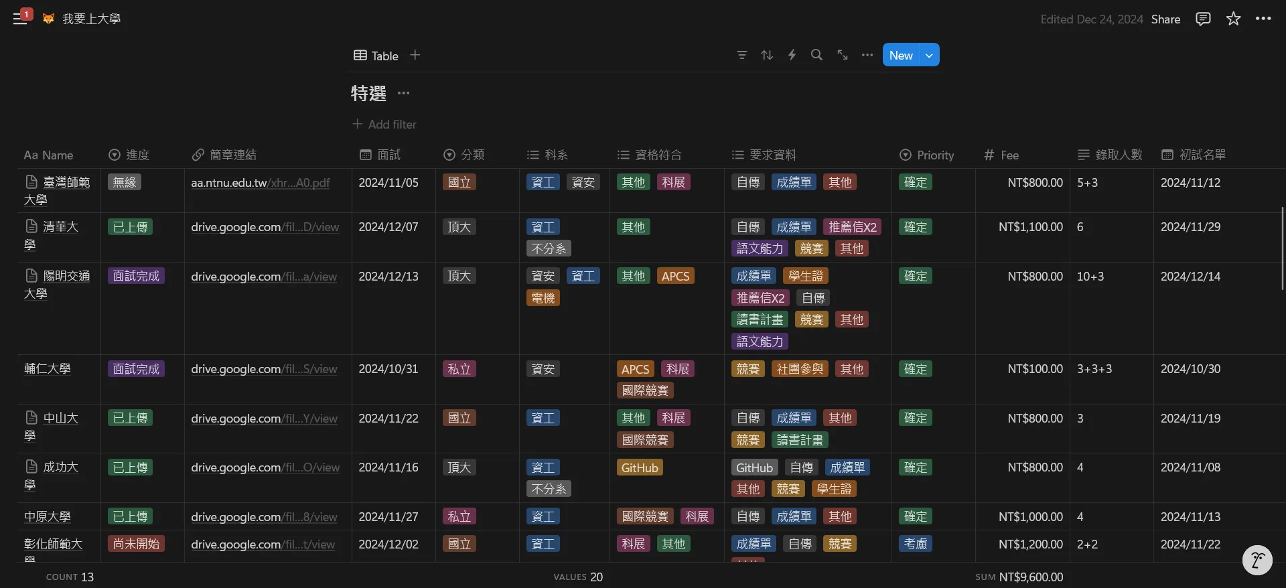Click the 特選 database title
This screenshot has height=588, width=1286.
click(368, 93)
